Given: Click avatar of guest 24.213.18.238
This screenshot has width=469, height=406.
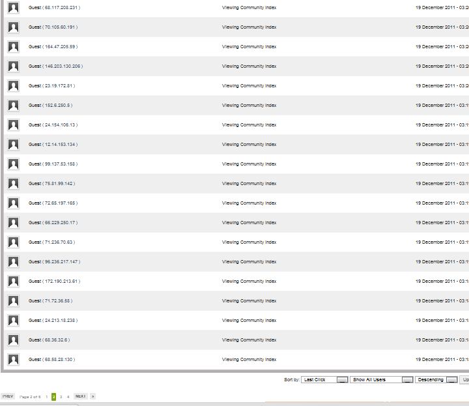Looking at the screenshot, I should pyautogui.click(x=13, y=321).
